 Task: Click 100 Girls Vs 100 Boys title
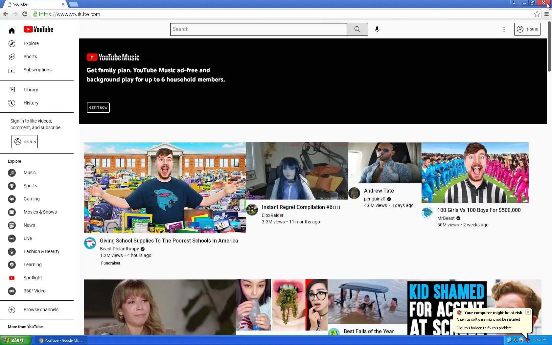pos(479,210)
